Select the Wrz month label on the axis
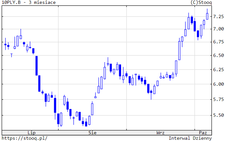 pos(160,133)
